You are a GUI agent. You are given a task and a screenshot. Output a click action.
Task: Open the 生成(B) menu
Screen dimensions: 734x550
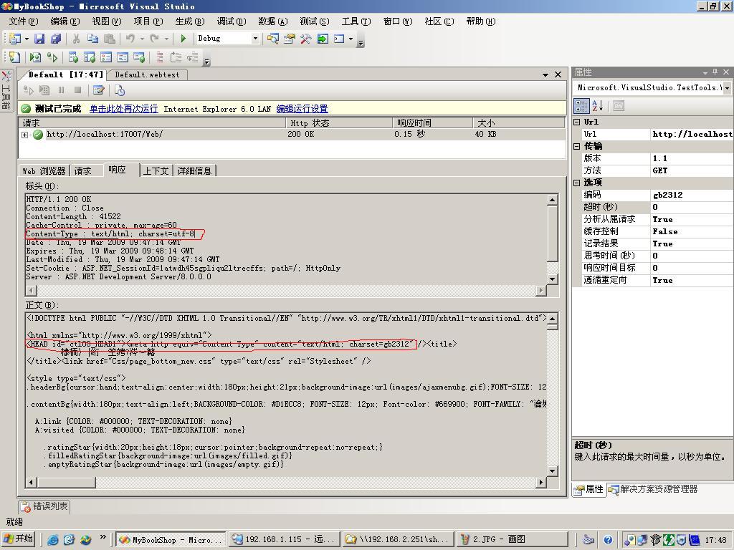coord(189,21)
